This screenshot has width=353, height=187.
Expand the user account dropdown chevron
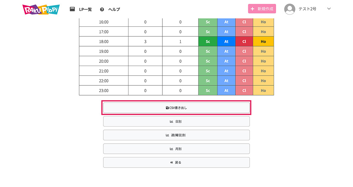329,9
